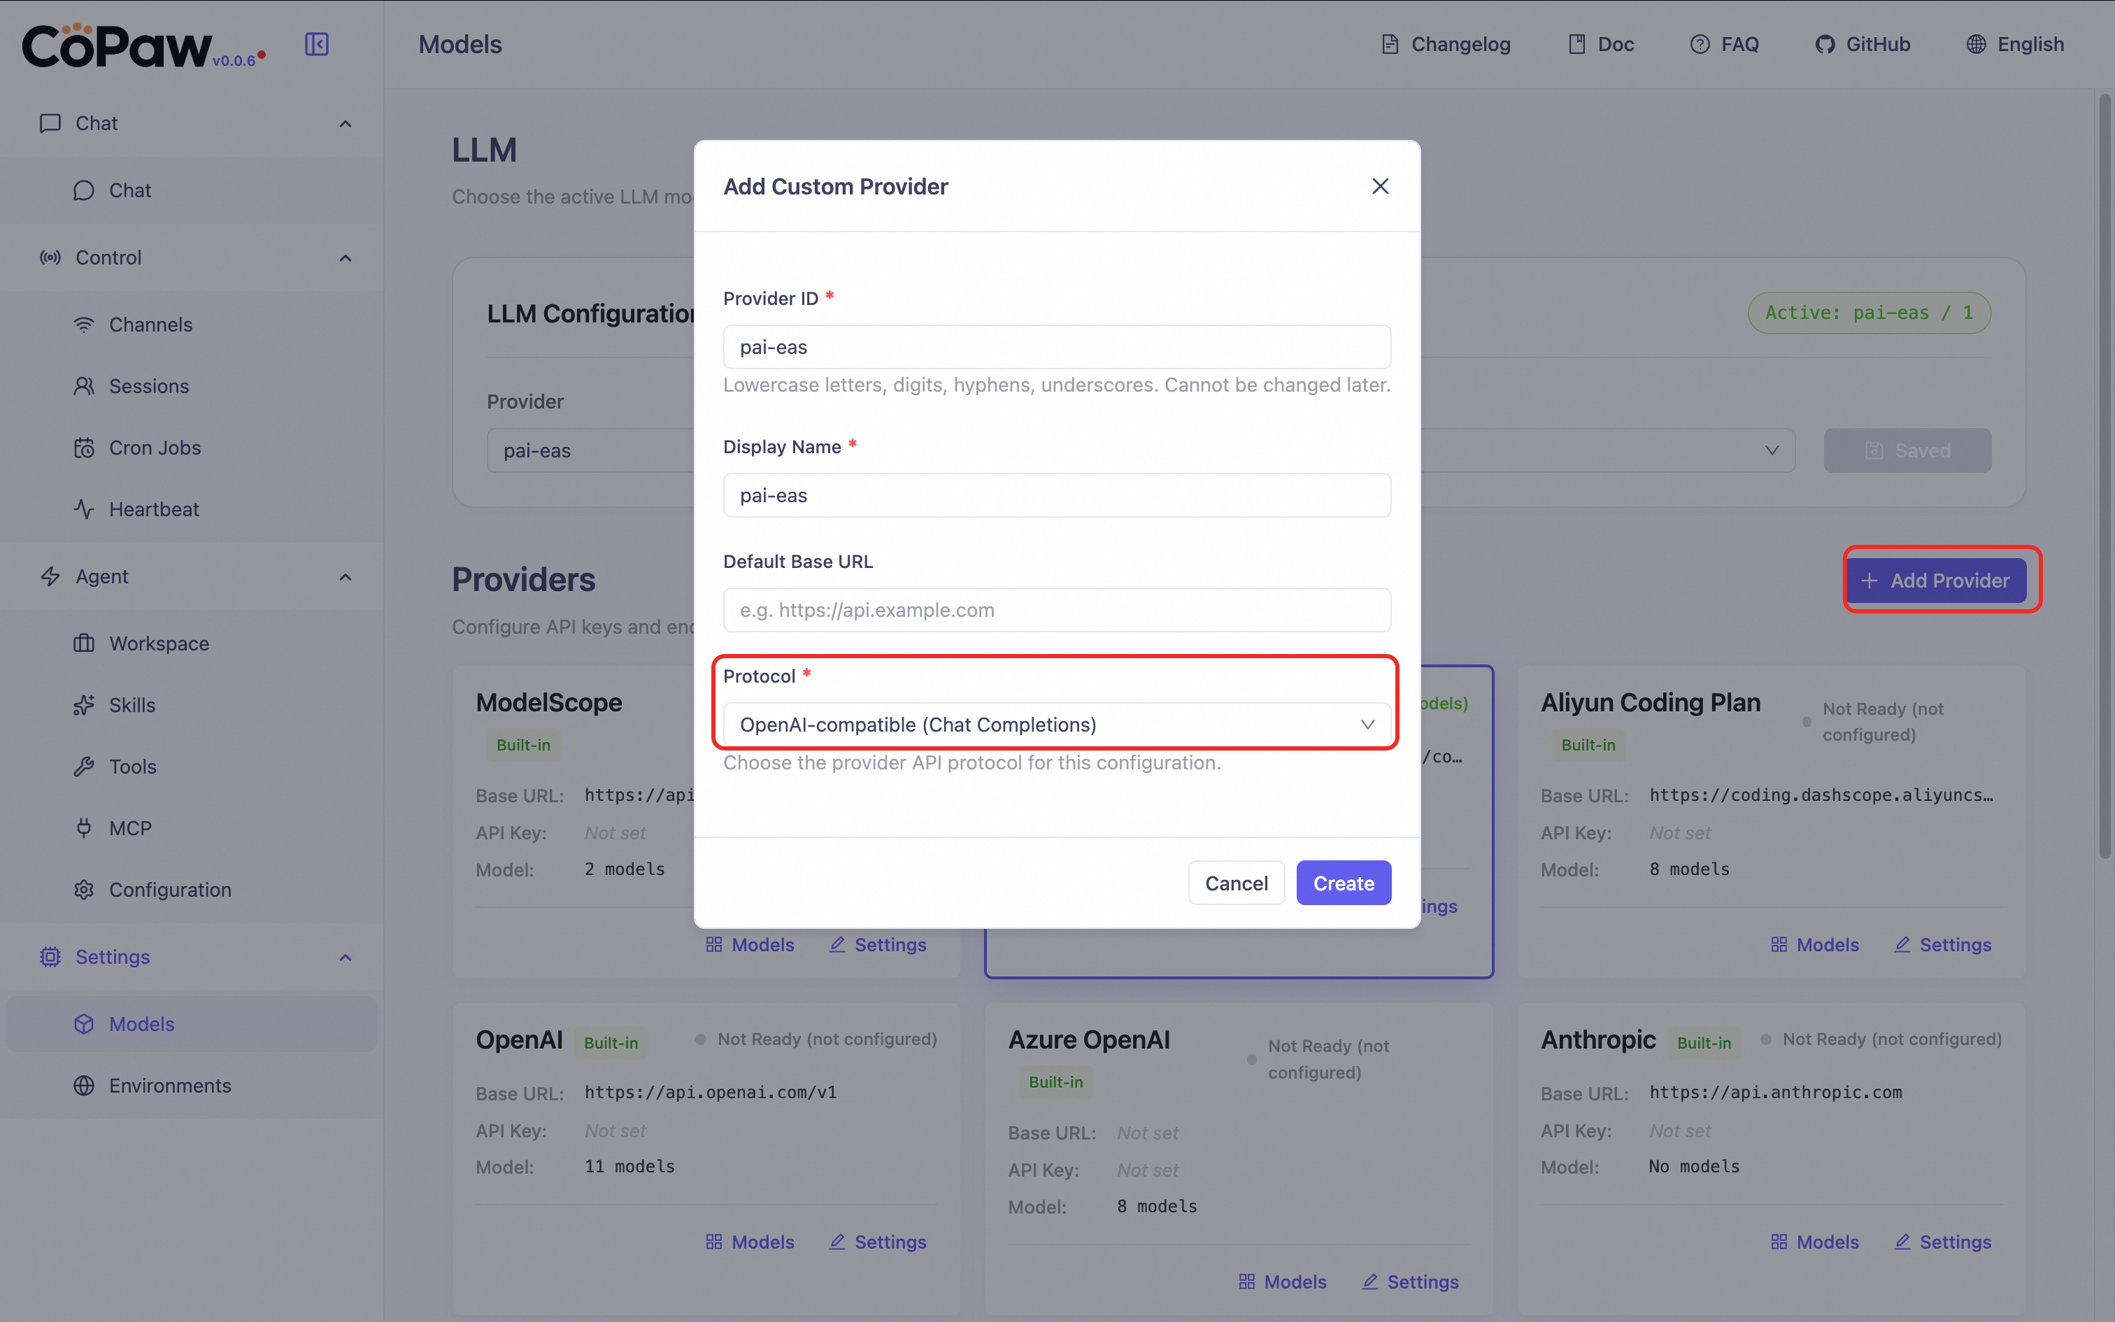Collapse the Settings sidebar section
Viewport: 2115px width, 1322px height.
click(346, 958)
